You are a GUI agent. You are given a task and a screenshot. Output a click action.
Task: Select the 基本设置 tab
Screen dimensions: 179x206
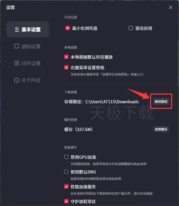point(28,29)
